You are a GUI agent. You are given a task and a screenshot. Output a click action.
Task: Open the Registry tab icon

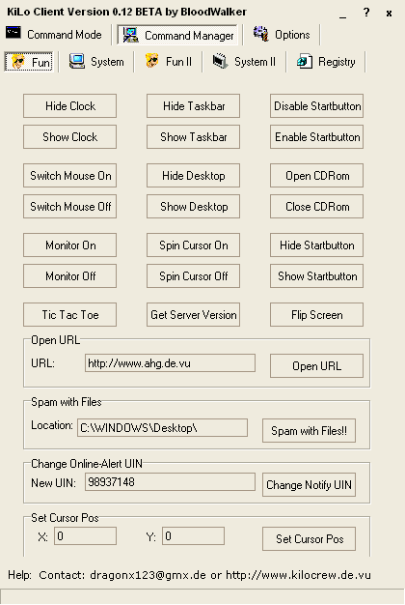point(305,61)
